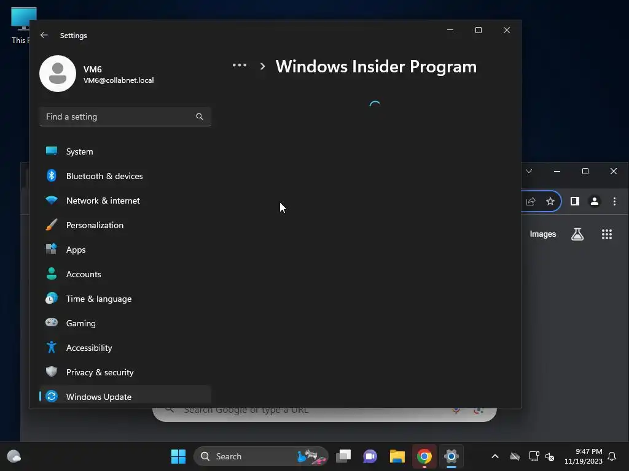The width and height of the screenshot is (629, 471).
Task: Select Windows Update in sidebar
Action: tap(125, 397)
